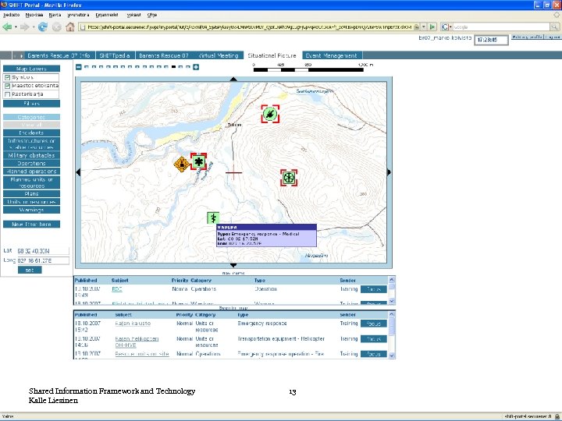562x421 pixels.
Task: Switch to the SHIFTpedia tab
Action: point(115,55)
